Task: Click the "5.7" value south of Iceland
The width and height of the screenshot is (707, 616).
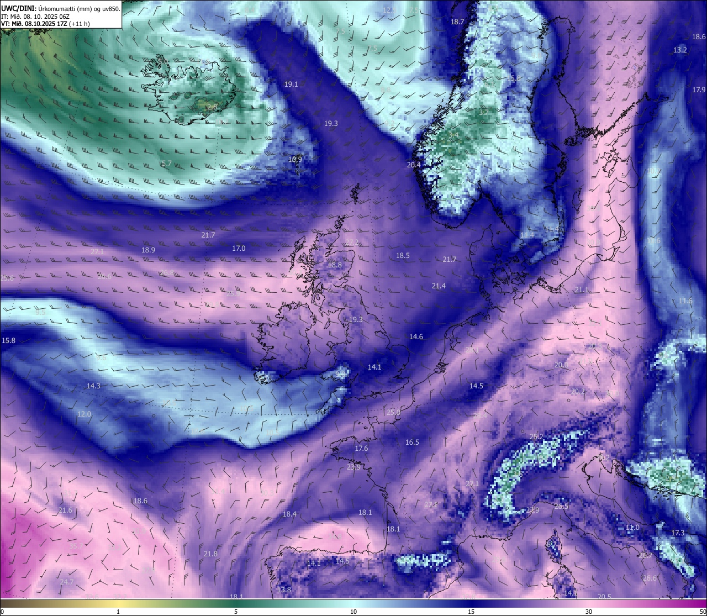Action: [x=166, y=164]
